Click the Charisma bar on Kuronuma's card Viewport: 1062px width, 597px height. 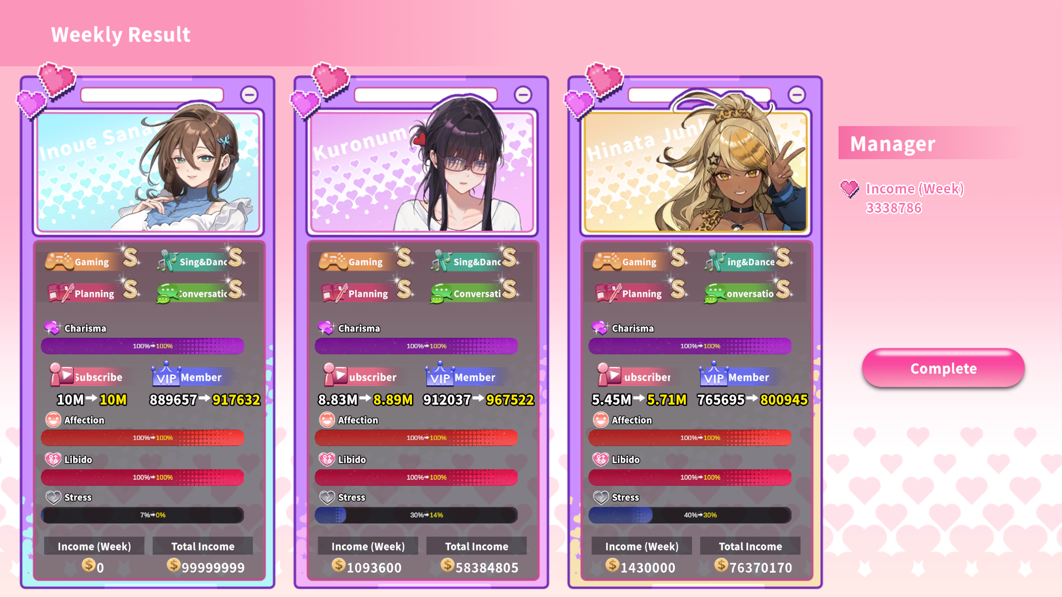416,346
